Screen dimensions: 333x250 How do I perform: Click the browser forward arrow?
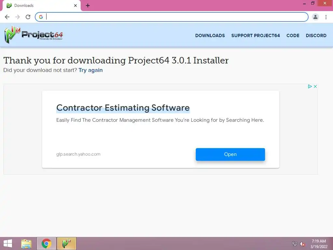pyautogui.click(x=18, y=17)
